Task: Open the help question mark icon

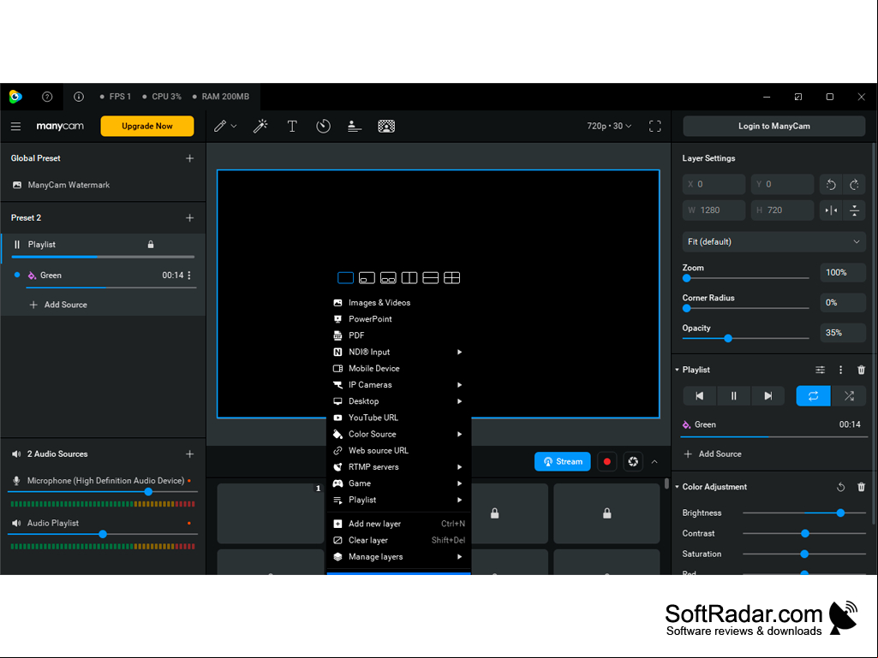Action: point(47,97)
